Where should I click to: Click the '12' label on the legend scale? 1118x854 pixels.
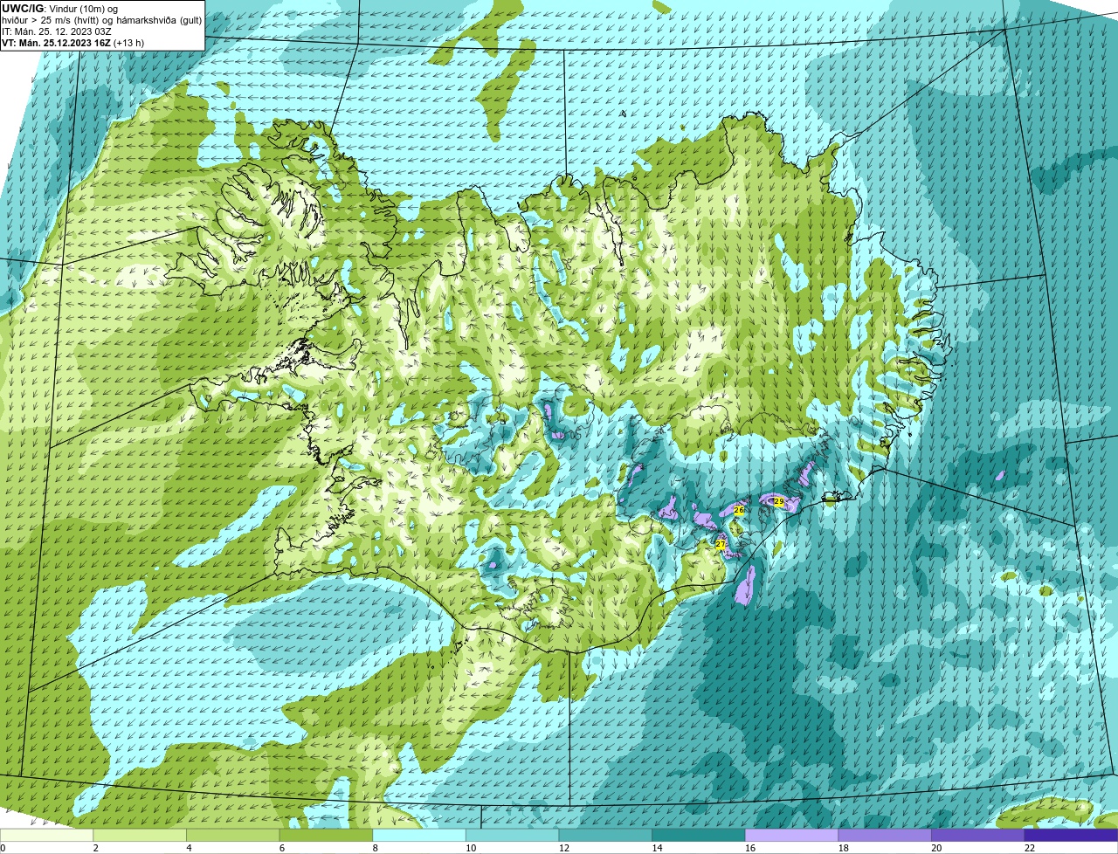tap(564, 848)
